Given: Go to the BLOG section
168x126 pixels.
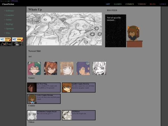Looking at the screenshot, I should (152, 4).
